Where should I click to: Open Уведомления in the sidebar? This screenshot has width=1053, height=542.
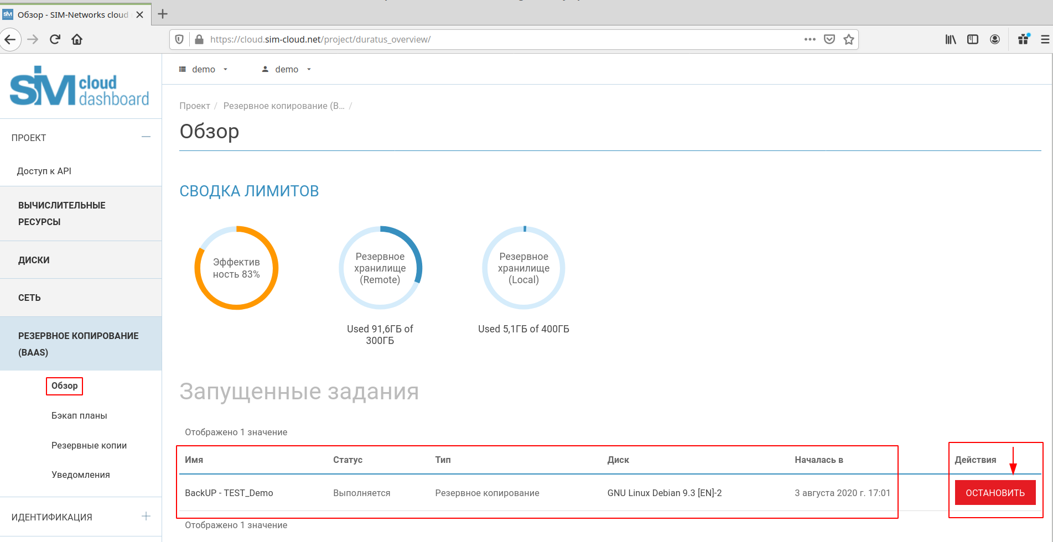pyautogui.click(x=81, y=475)
